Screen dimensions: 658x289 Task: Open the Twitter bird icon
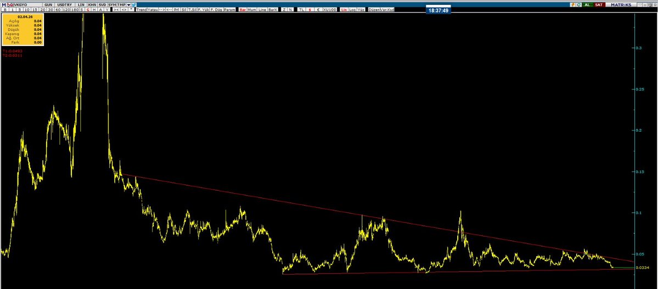pos(134,4)
